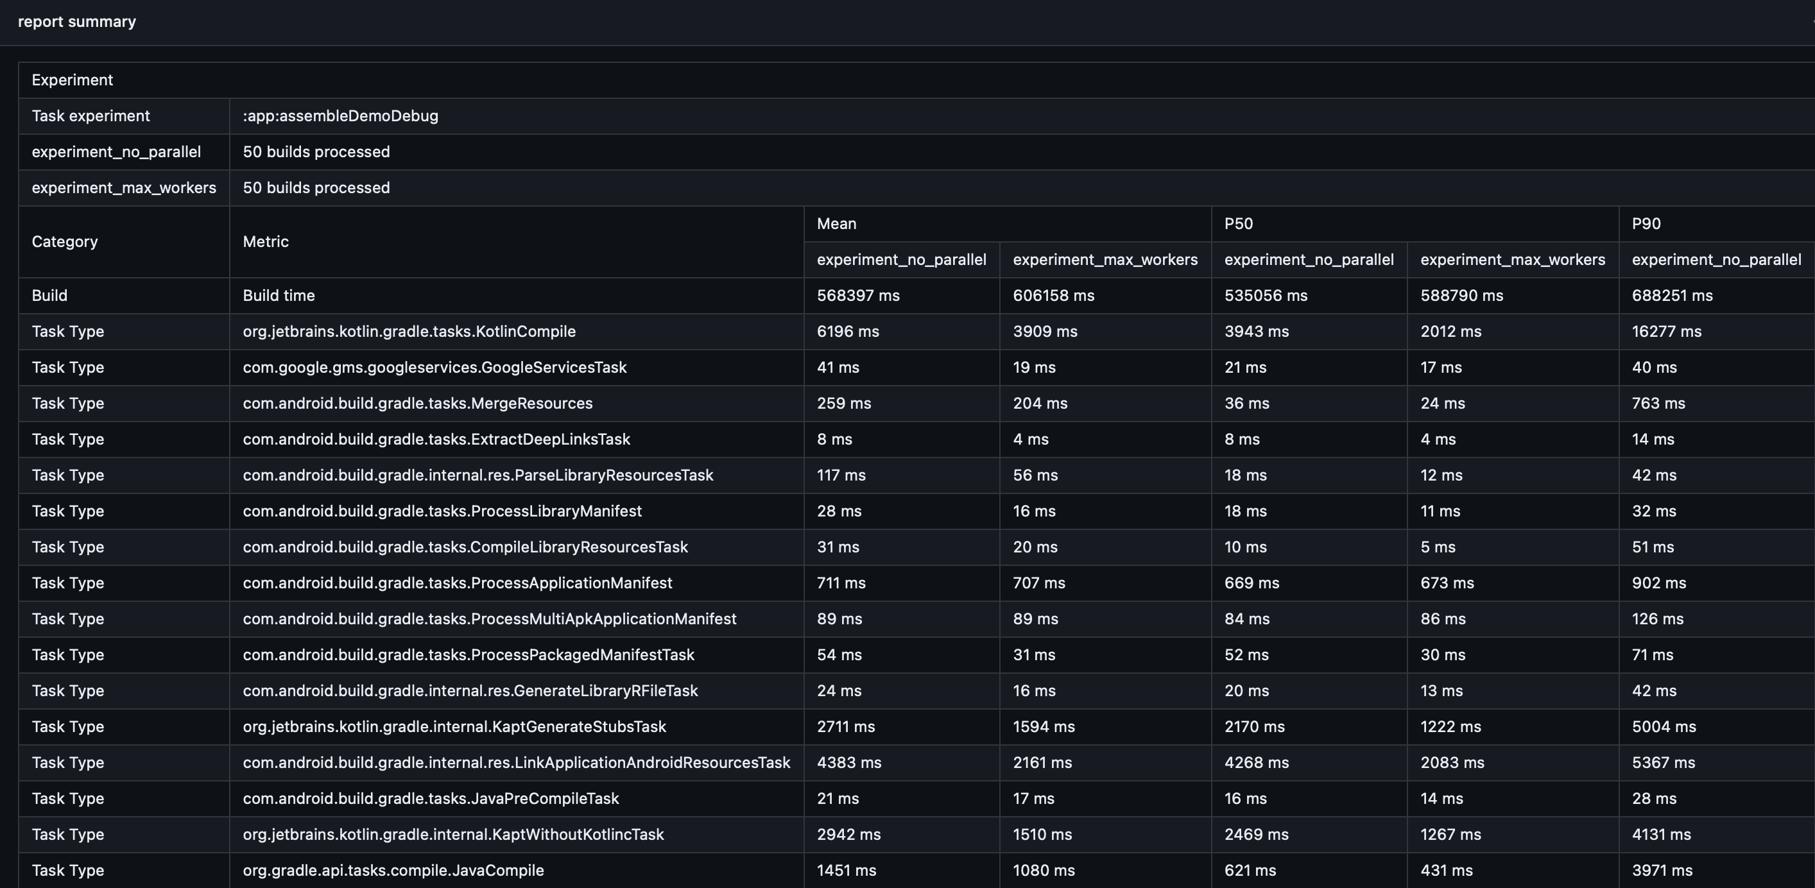
Task: Click 'experiment_no_parallel' subheader under P90
Action: [1716, 260]
